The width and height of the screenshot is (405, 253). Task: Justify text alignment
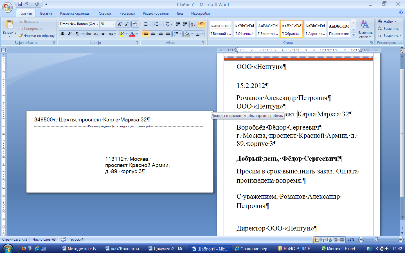pos(168,34)
